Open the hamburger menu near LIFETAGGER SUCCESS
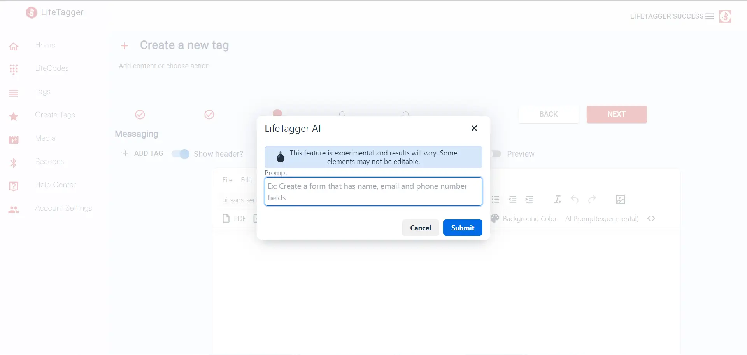This screenshot has height=355, width=747. coord(710,16)
